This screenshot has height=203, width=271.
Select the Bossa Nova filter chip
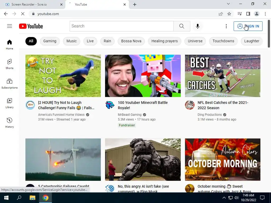(131, 41)
